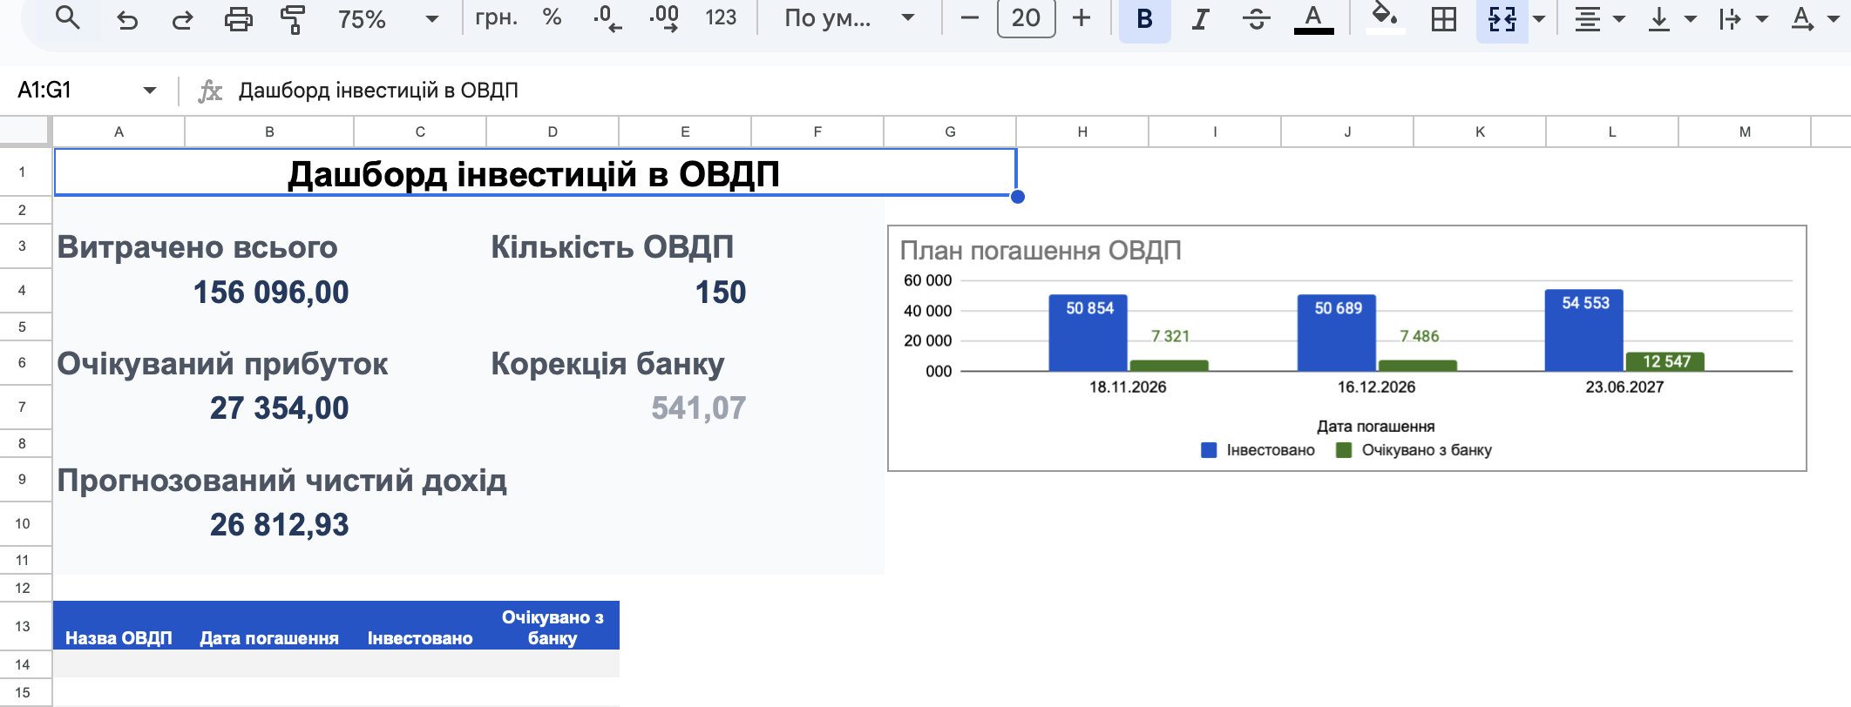Viewport: 1851px width, 707px height.
Task: Toggle bold formatting
Action: 1145,19
